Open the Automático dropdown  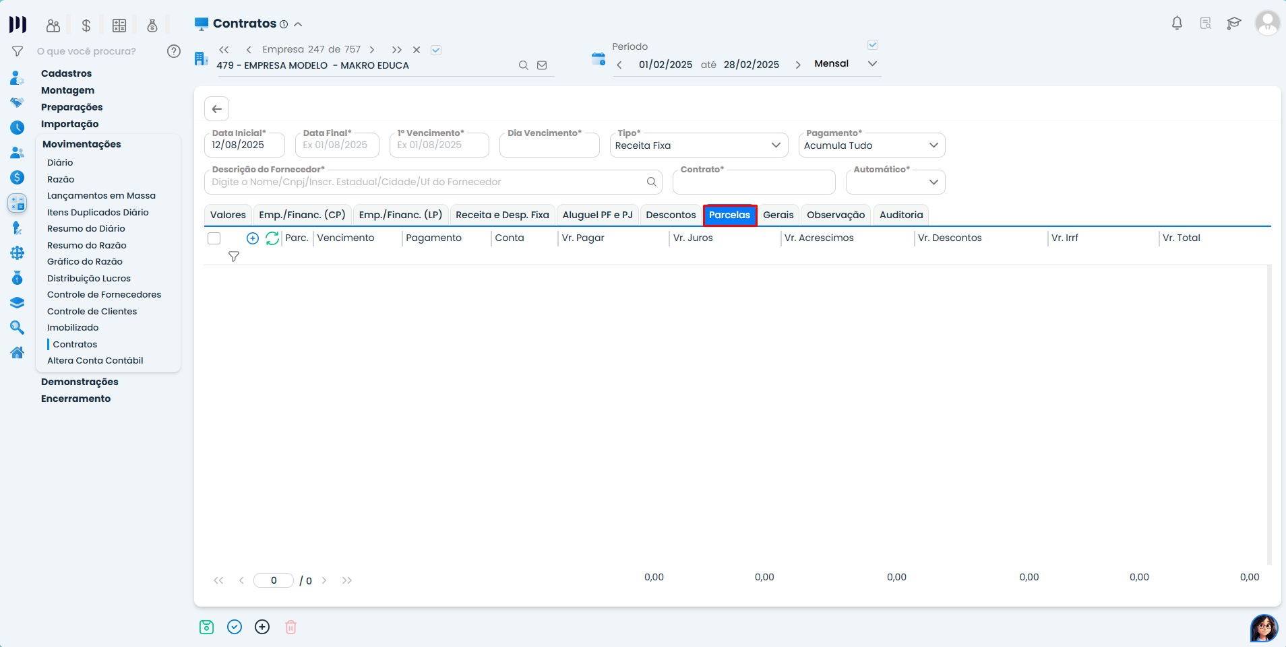(x=895, y=182)
